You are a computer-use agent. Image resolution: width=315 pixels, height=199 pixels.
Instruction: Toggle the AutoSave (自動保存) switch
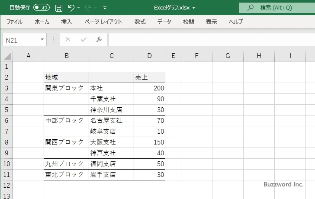coord(42,8)
